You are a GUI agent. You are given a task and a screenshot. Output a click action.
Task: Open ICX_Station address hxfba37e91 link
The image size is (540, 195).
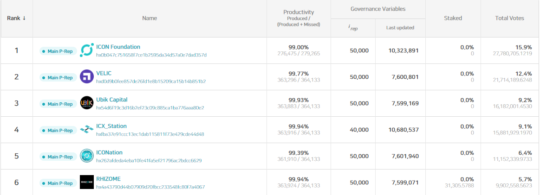150,134
